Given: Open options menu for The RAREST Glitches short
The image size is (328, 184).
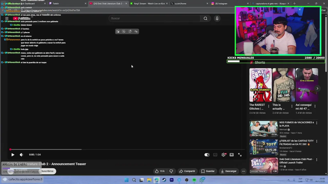Looking at the screenshot, I should (x=269, y=106).
